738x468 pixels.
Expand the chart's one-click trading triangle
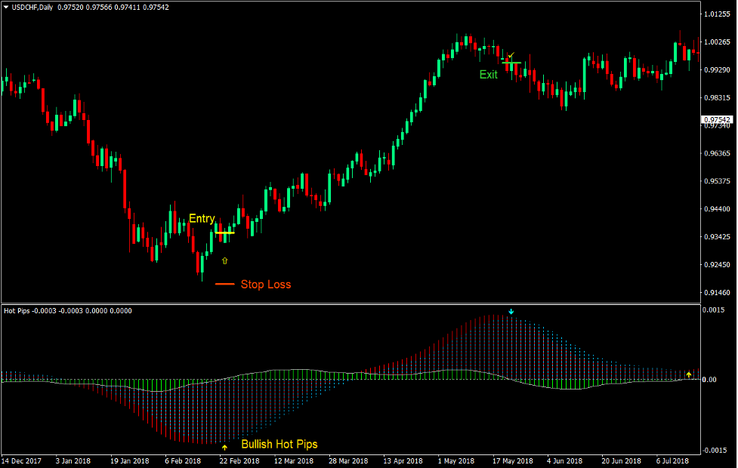pos(8,6)
